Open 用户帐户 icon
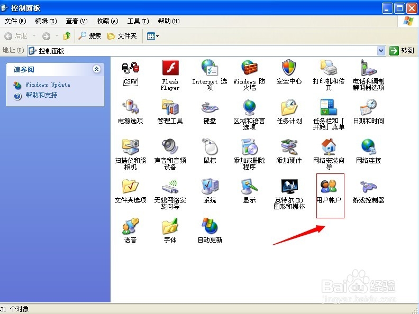The image size is (419, 314). 329,186
